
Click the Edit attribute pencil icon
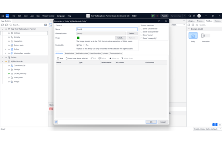pos(93,58)
